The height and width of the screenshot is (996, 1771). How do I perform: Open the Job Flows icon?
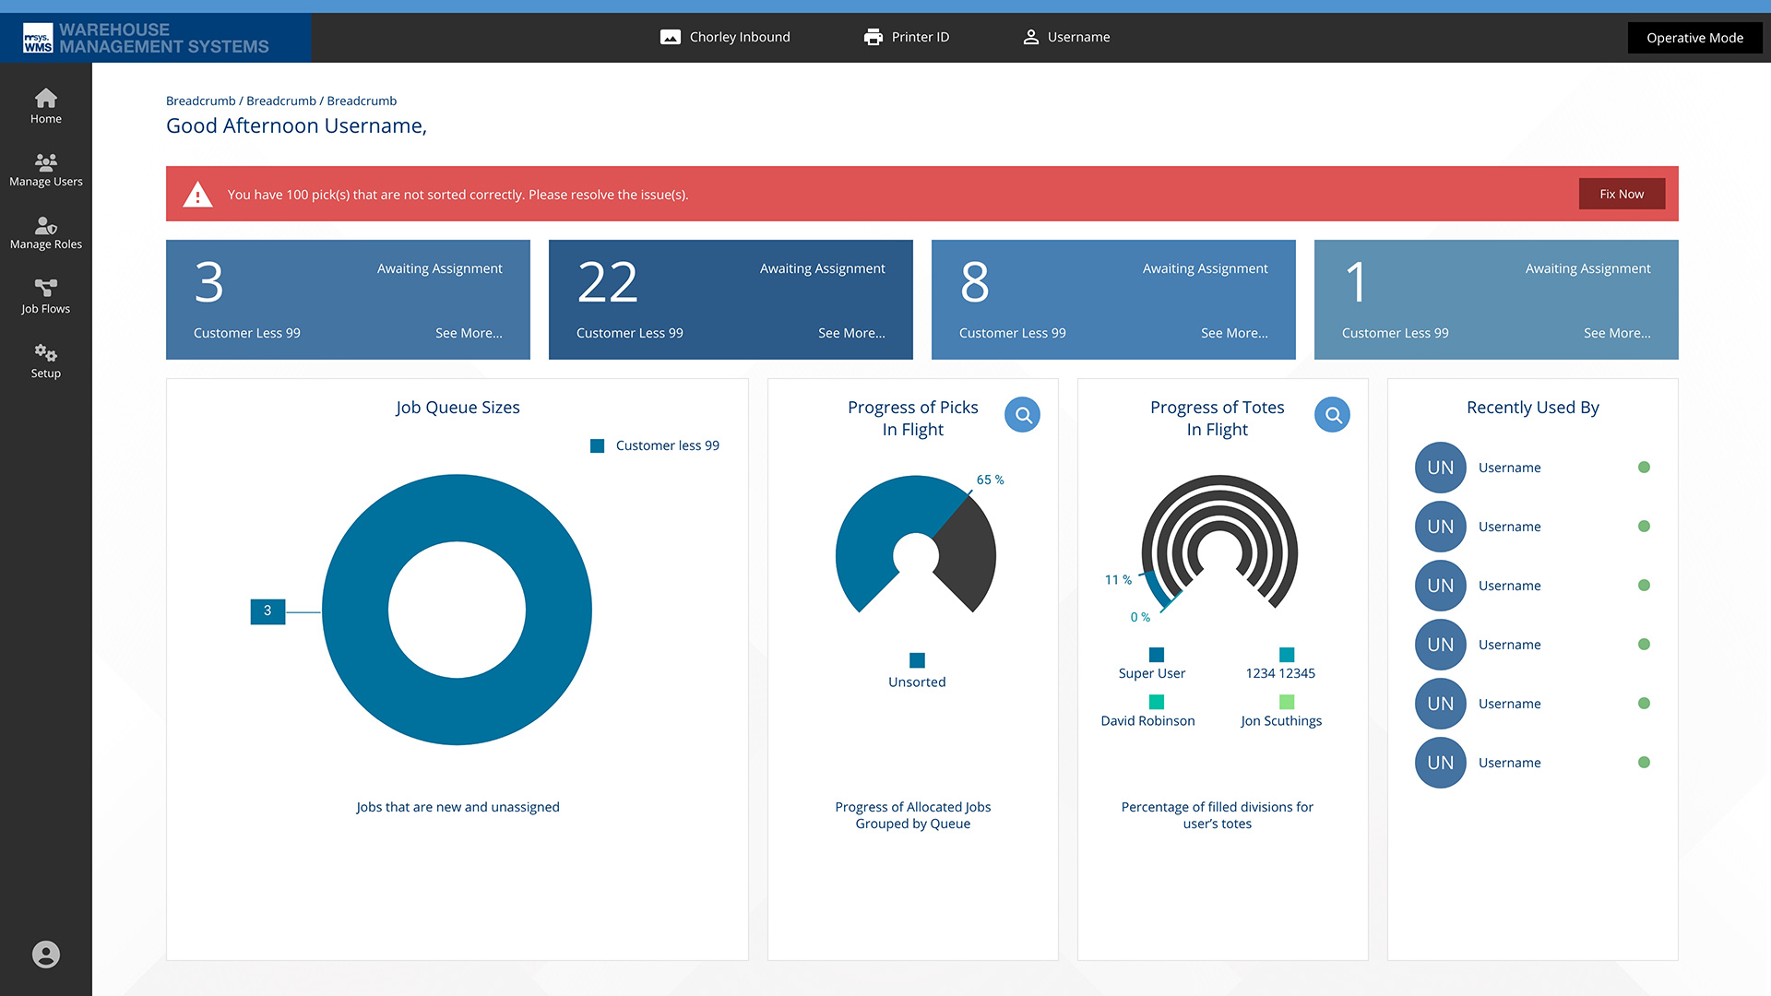pyautogui.click(x=45, y=289)
